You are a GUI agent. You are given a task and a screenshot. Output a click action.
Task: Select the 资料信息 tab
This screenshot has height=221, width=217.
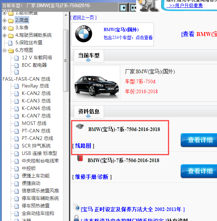[89, 112]
